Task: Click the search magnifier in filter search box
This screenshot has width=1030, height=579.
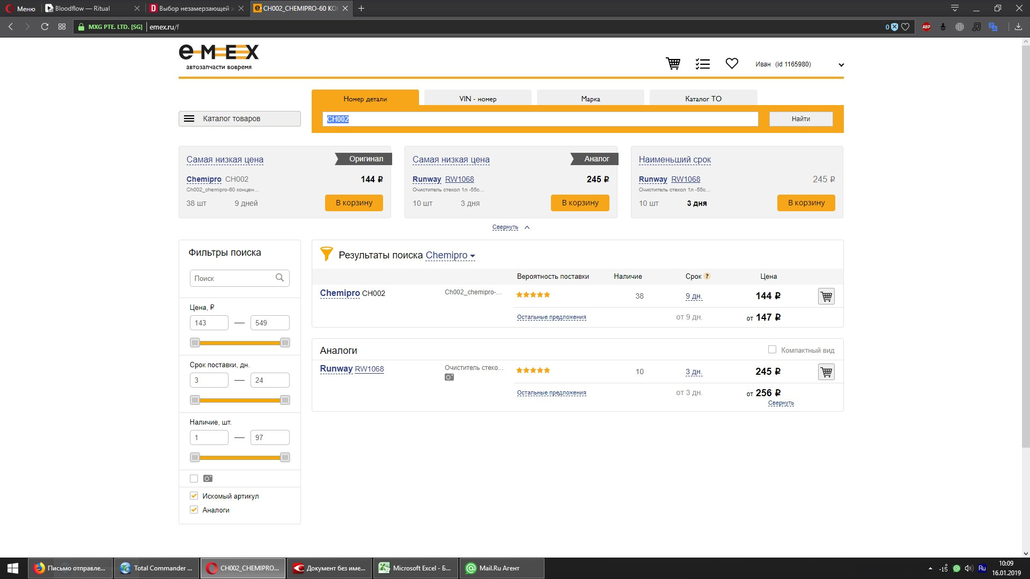Action: pyautogui.click(x=279, y=278)
